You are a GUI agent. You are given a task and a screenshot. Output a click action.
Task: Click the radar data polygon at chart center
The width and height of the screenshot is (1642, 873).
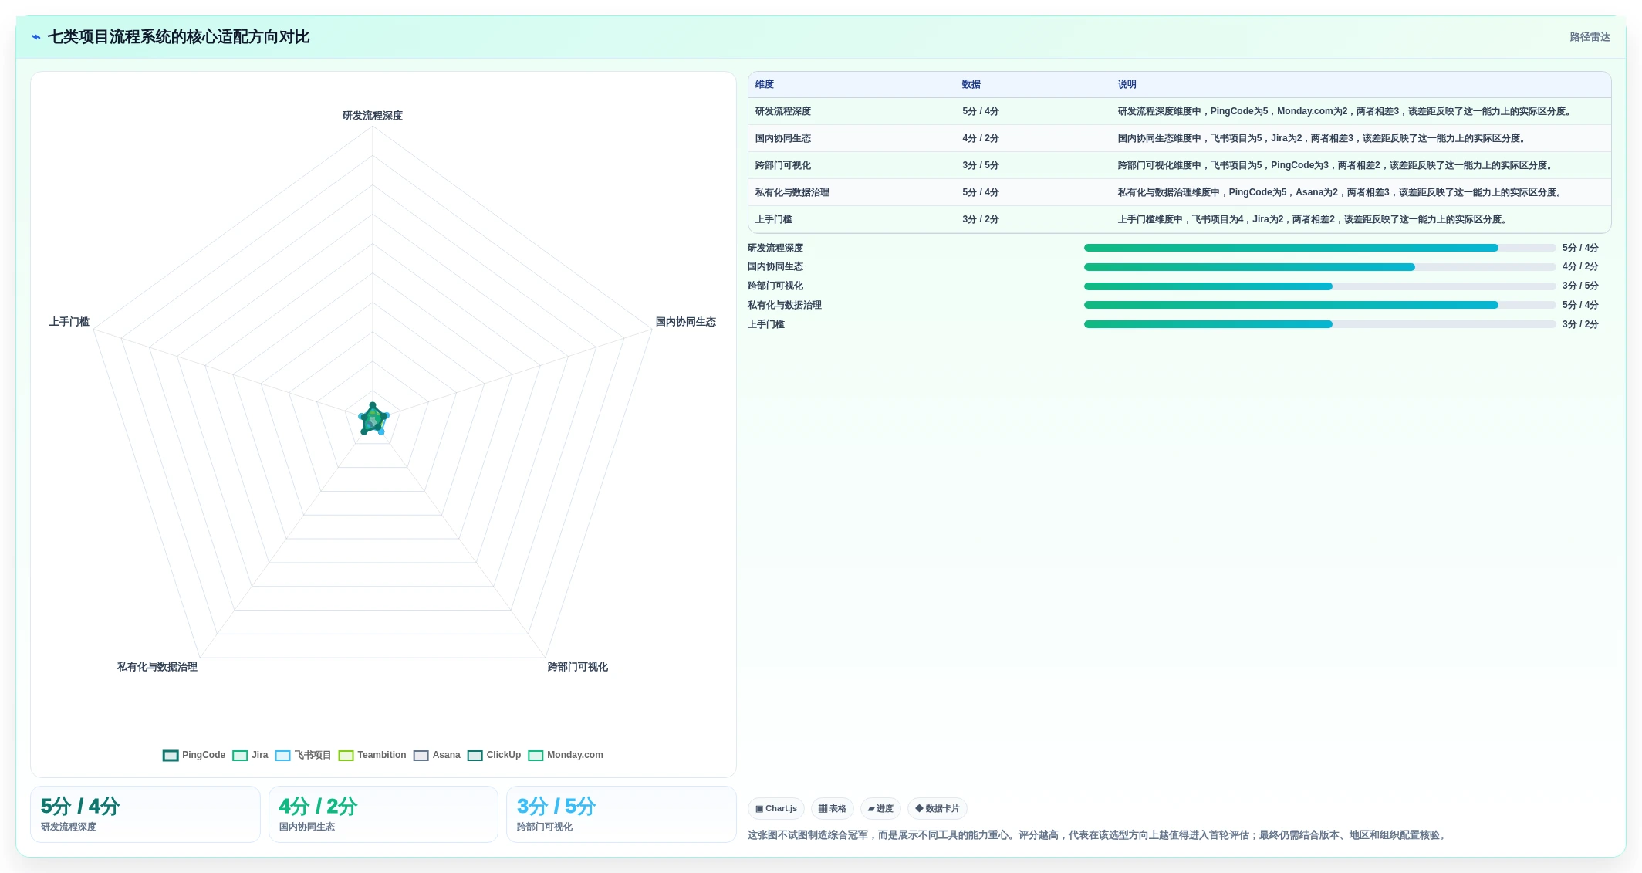click(373, 419)
